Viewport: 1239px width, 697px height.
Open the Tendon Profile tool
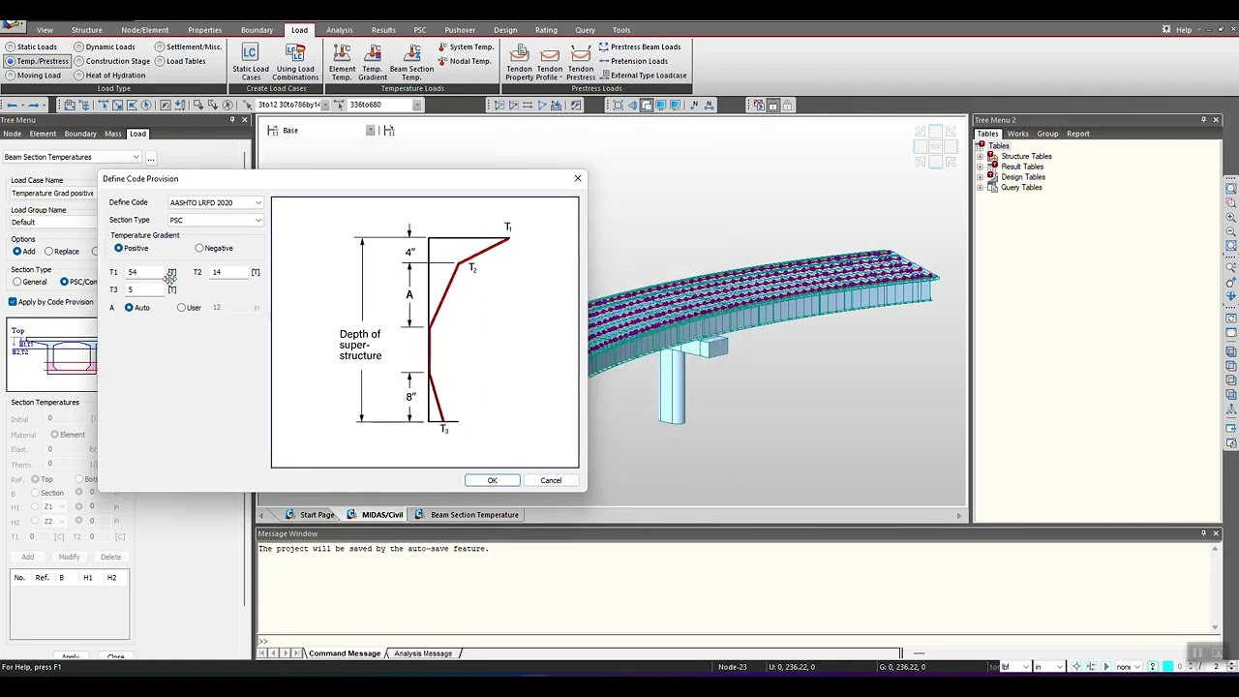click(550, 61)
